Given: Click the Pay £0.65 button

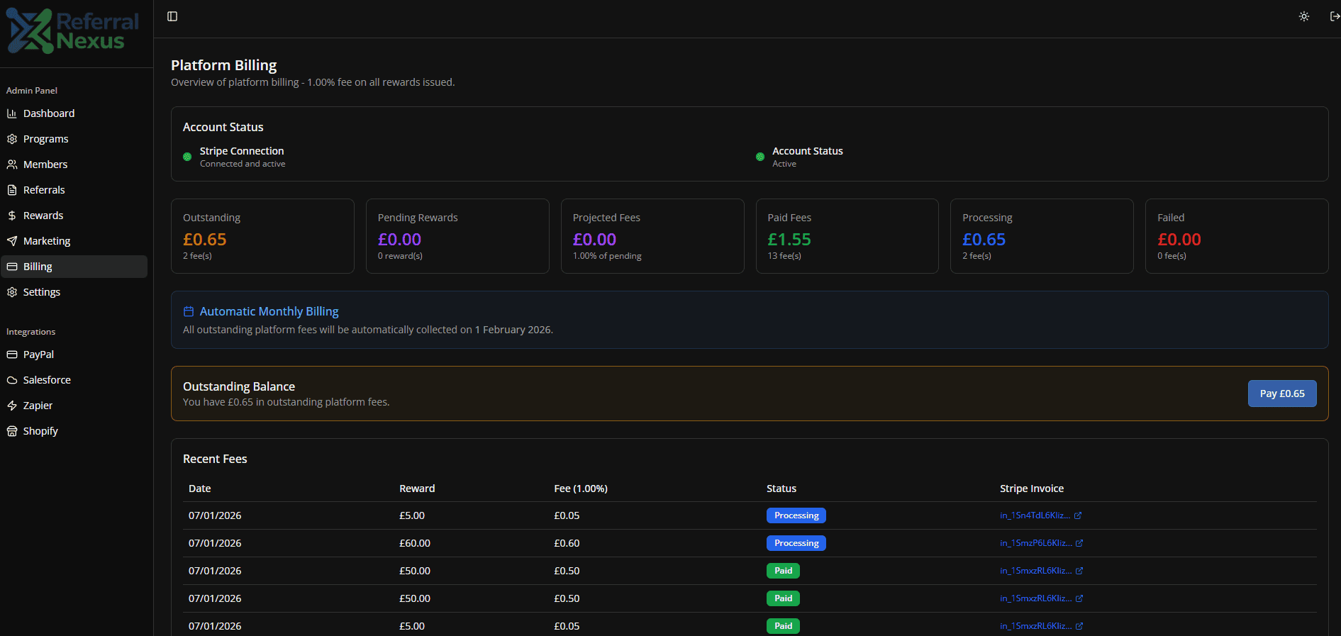Looking at the screenshot, I should coord(1282,394).
